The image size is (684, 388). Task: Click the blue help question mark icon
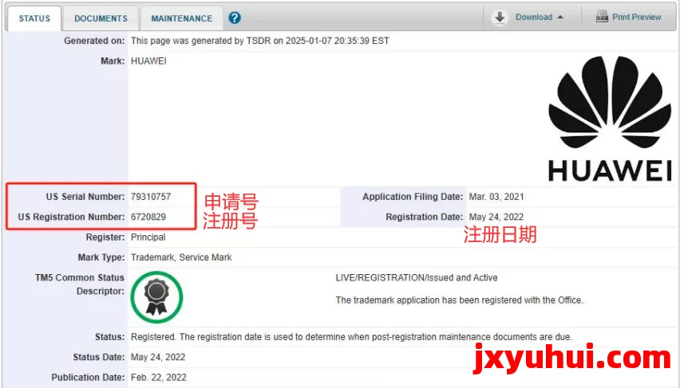coord(235,18)
